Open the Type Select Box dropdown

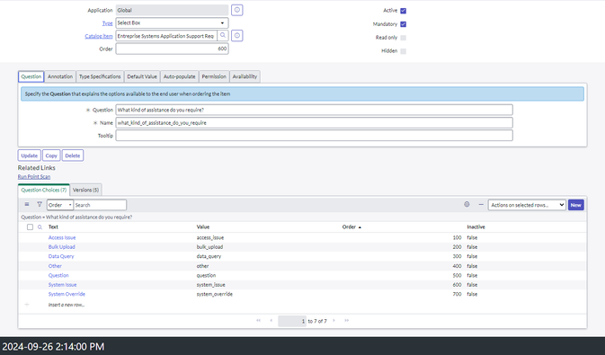[172, 22]
